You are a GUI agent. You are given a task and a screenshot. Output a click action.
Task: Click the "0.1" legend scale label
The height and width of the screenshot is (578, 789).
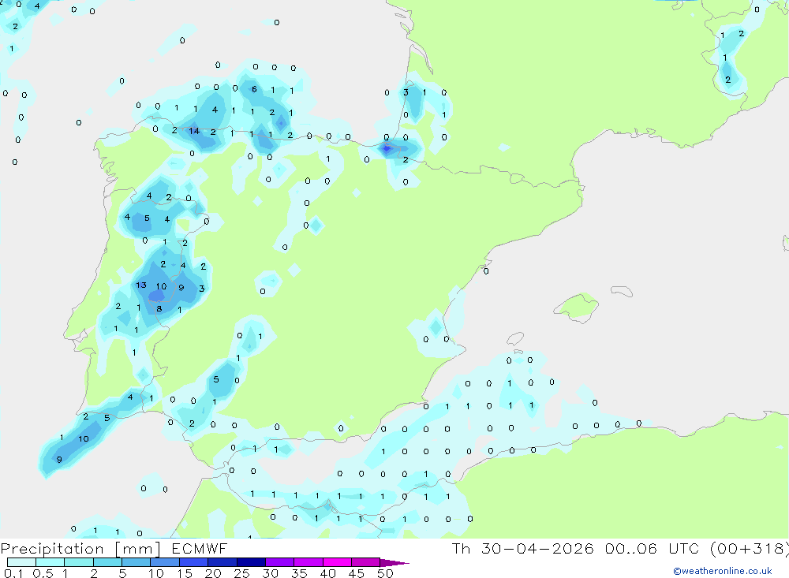click(13, 573)
